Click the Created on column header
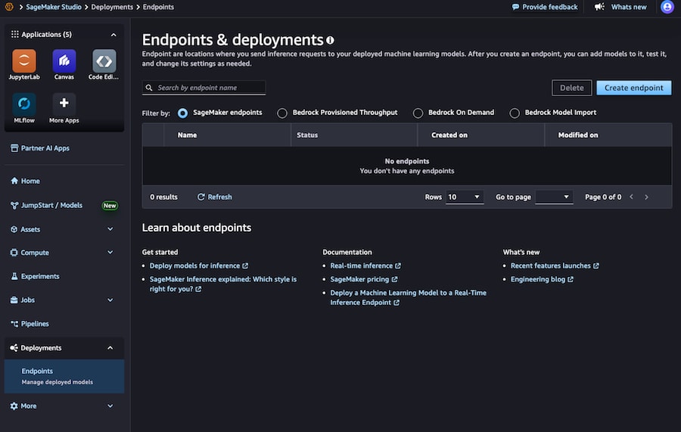Viewport: 681px width, 432px height. (x=449, y=135)
